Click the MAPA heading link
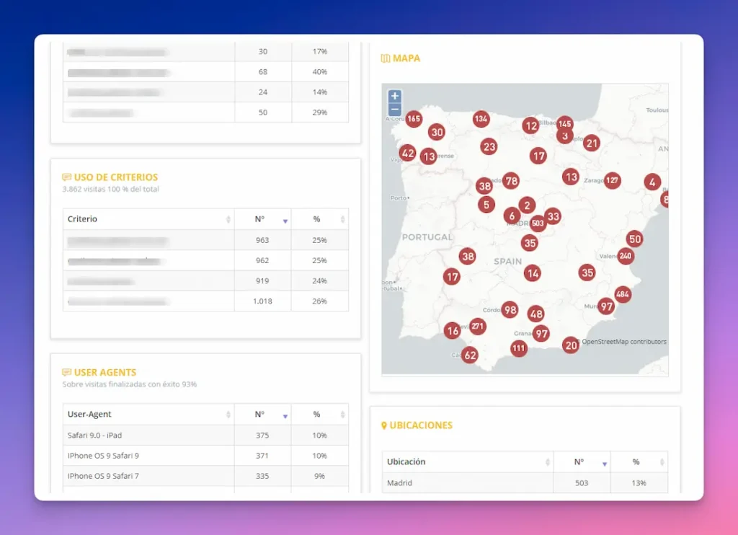The height and width of the screenshot is (535, 738). coord(405,58)
